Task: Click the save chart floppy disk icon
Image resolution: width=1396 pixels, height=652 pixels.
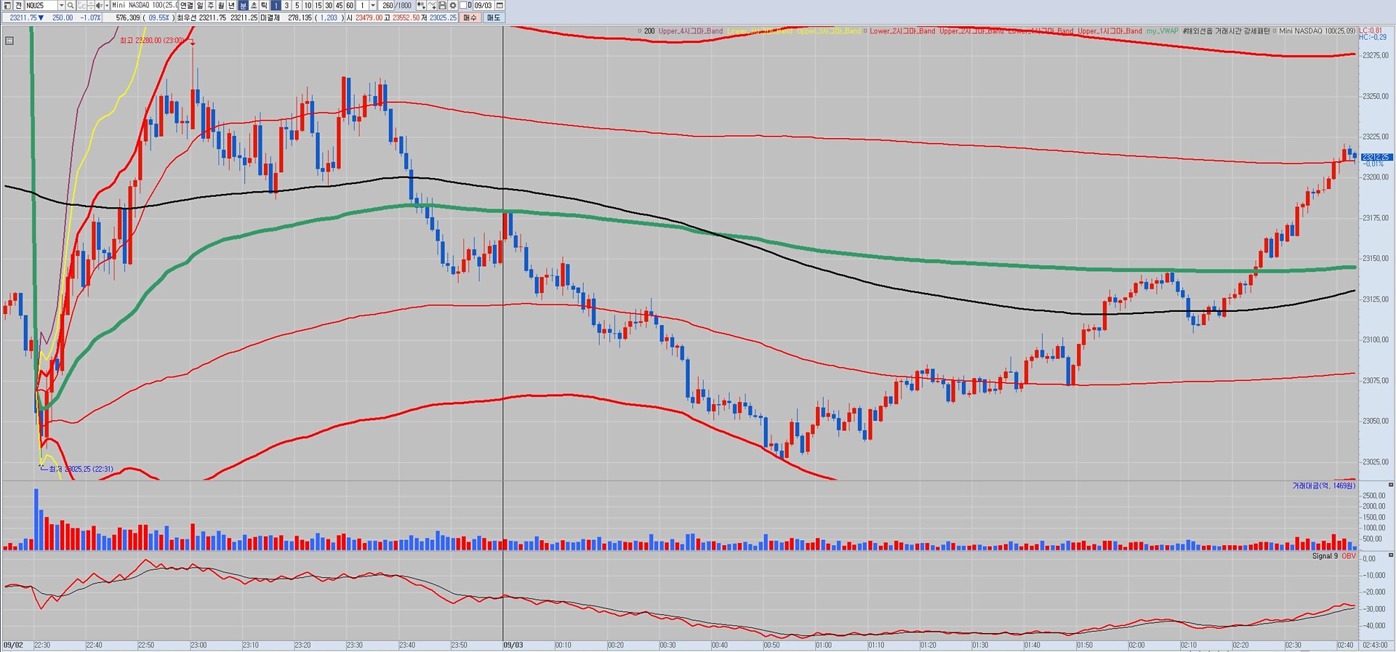Action: [x=442, y=5]
